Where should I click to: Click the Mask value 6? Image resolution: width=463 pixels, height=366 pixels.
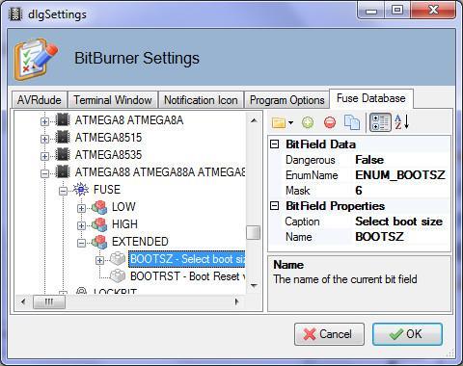[359, 191]
